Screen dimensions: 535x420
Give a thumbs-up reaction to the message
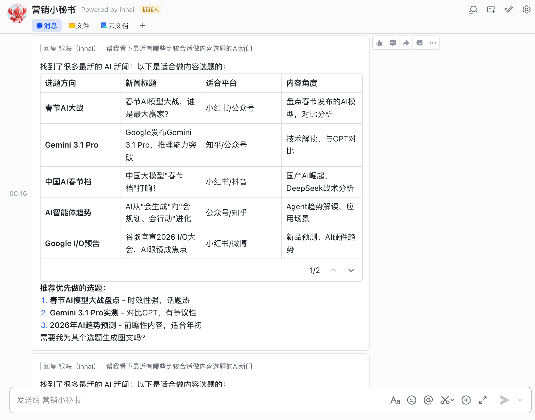(379, 43)
